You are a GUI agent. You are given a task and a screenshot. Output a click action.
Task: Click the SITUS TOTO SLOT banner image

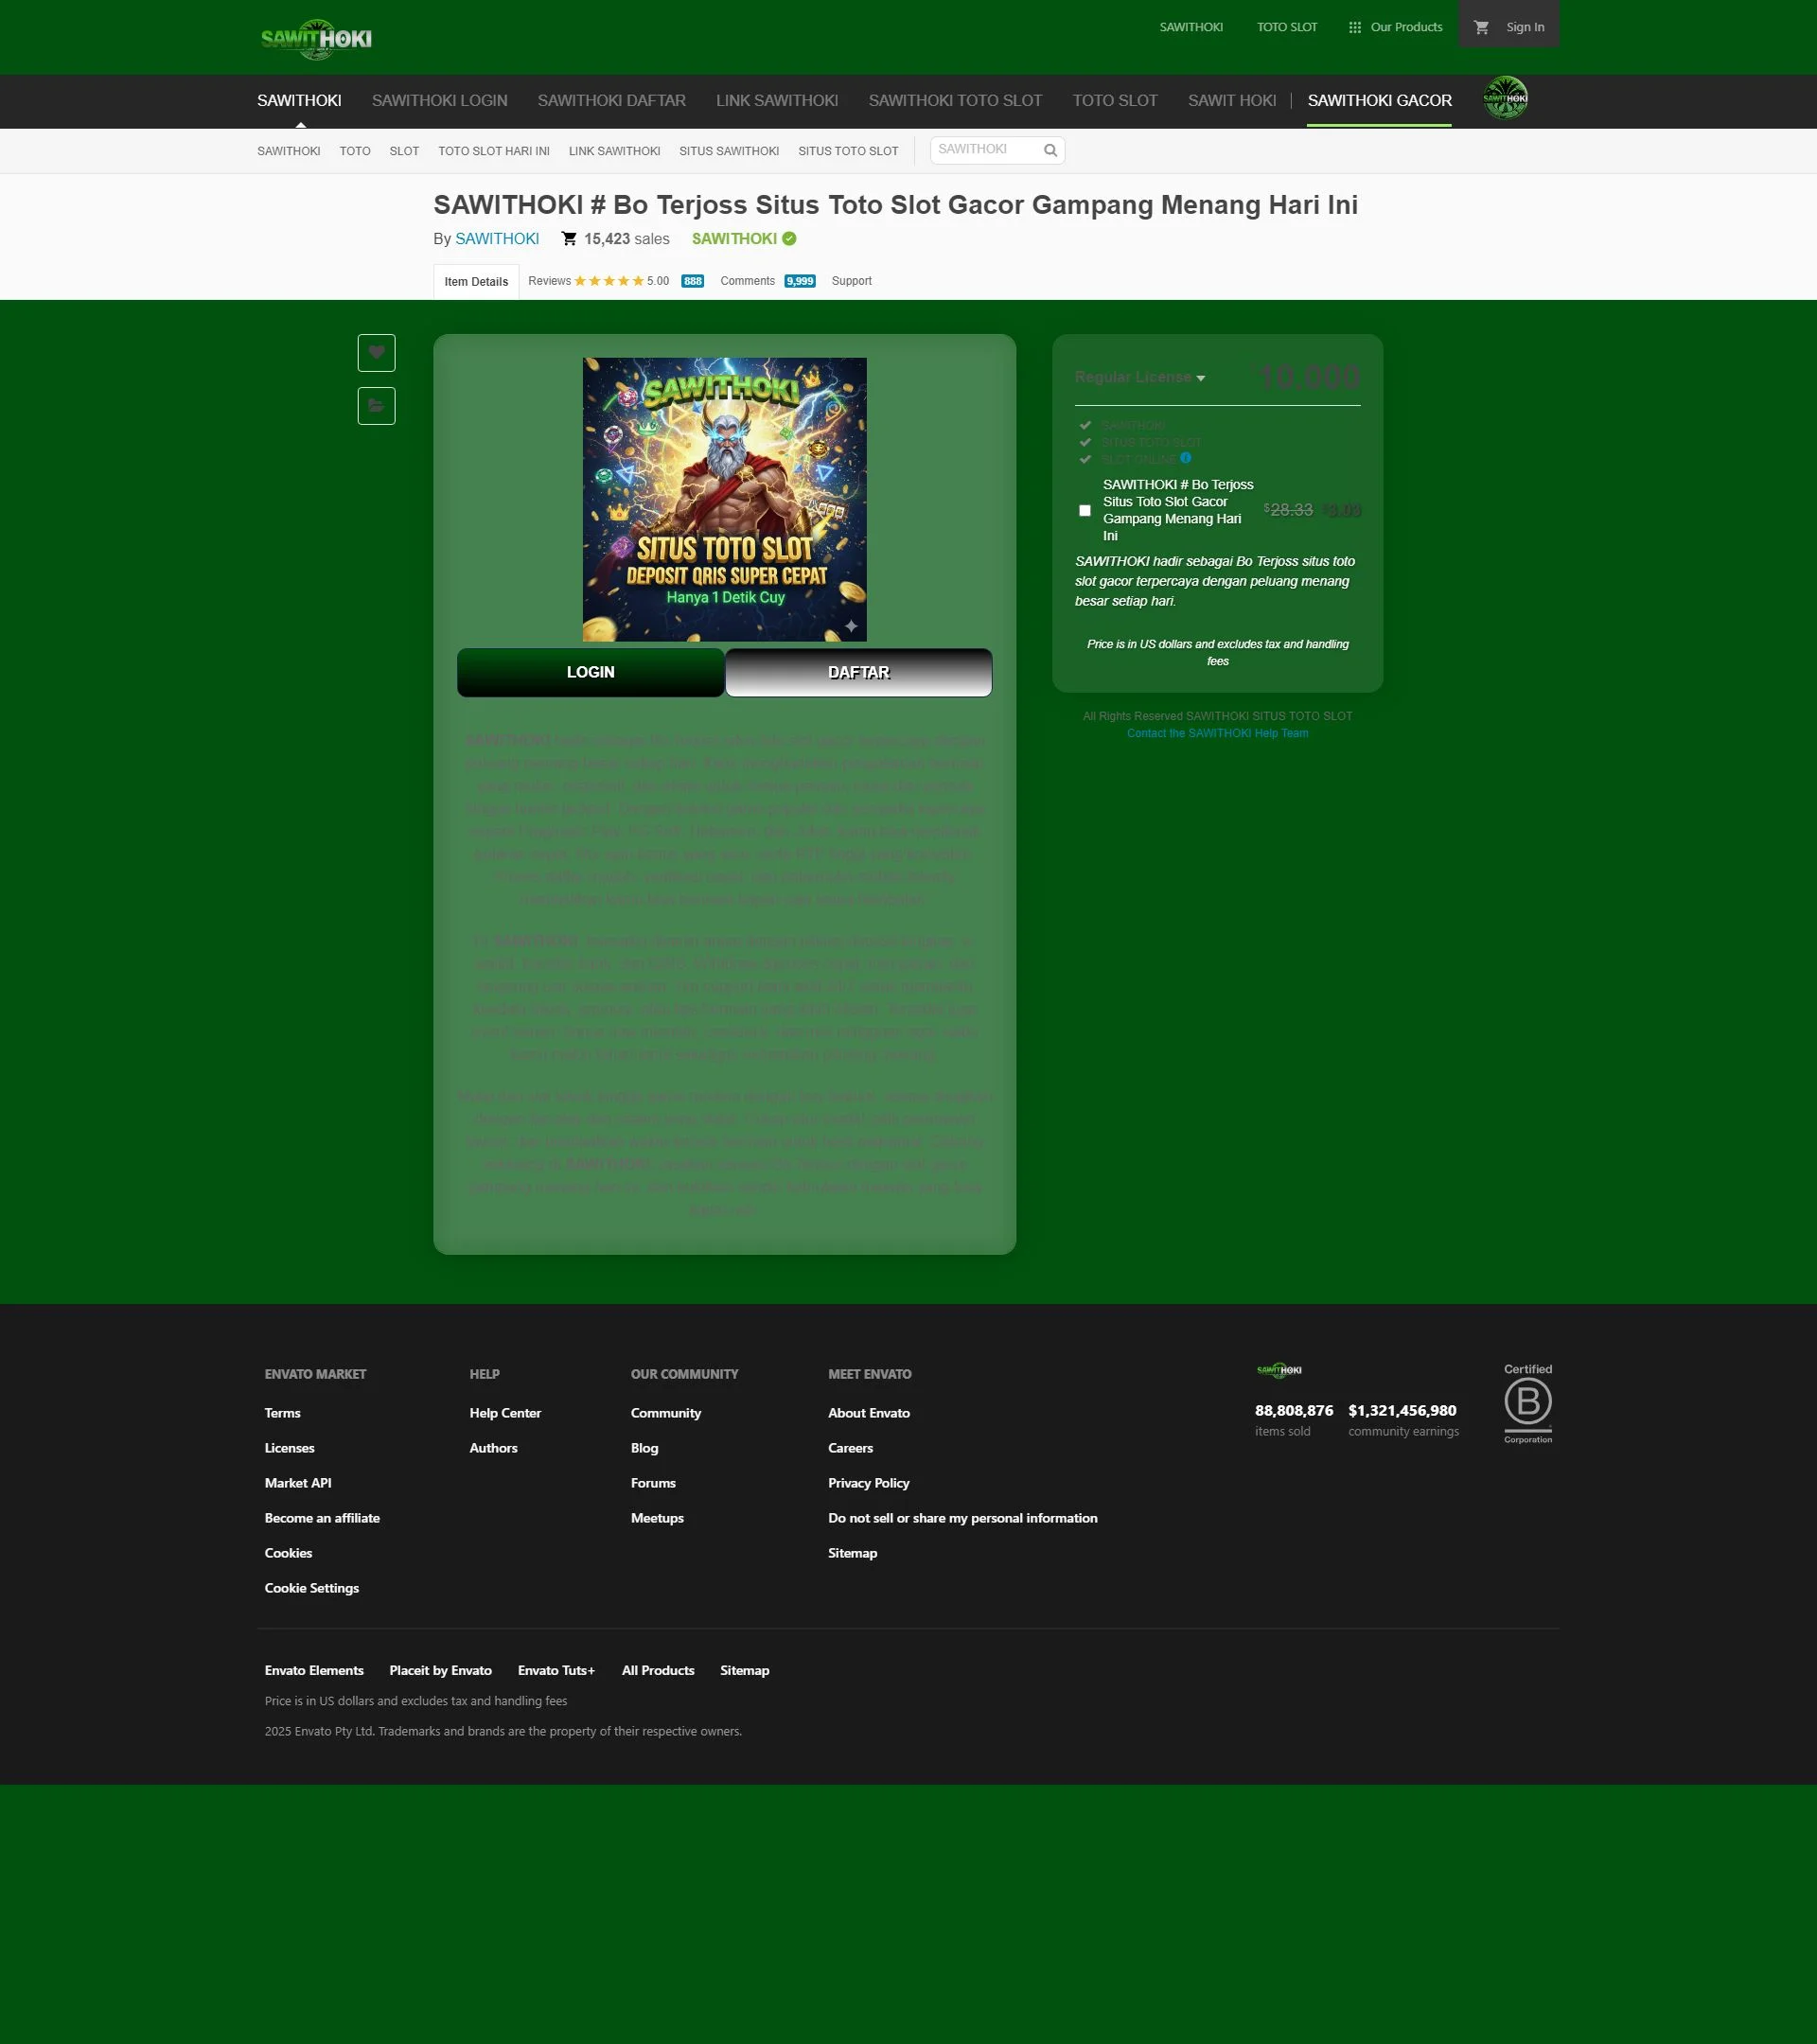click(x=724, y=499)
